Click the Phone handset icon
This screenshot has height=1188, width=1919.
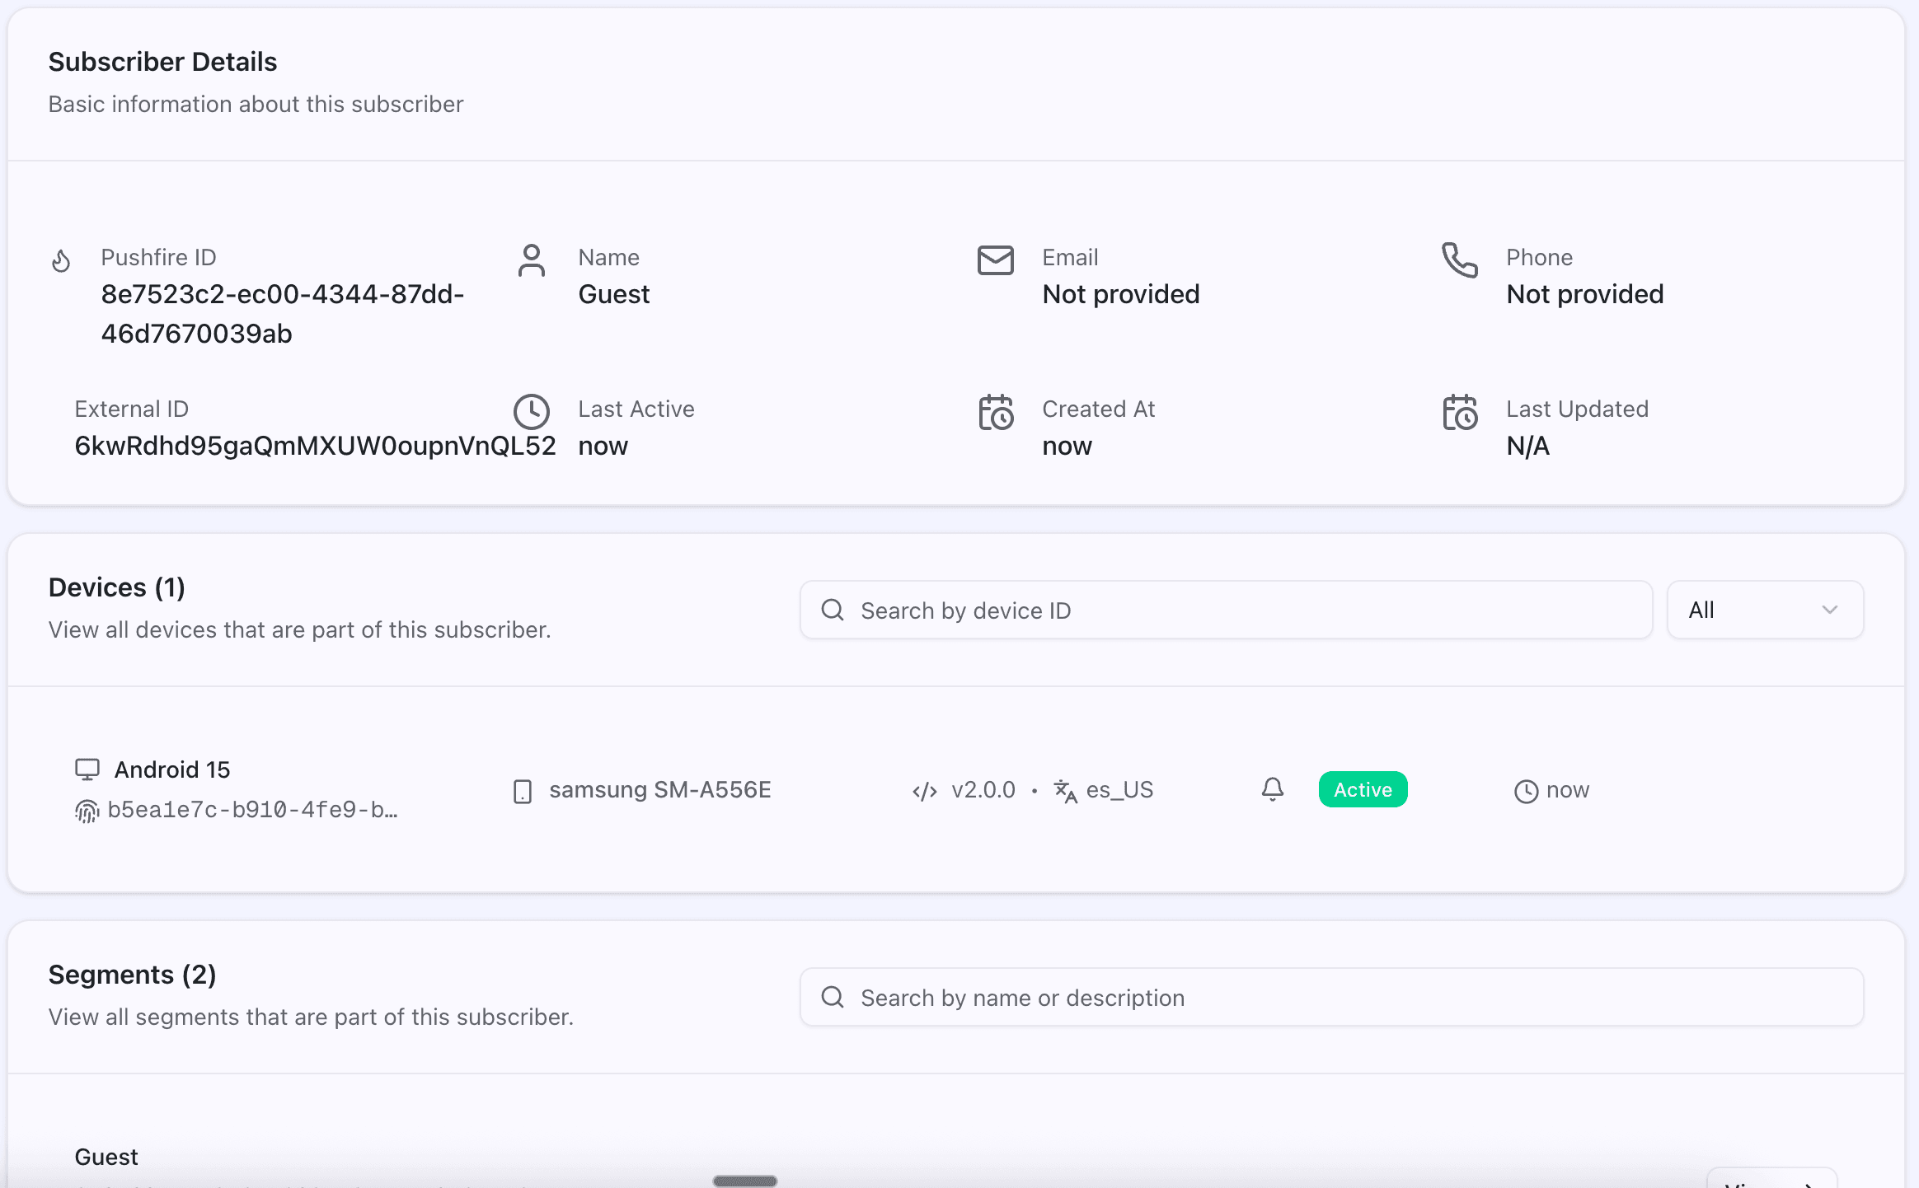tap(1459, 260)
